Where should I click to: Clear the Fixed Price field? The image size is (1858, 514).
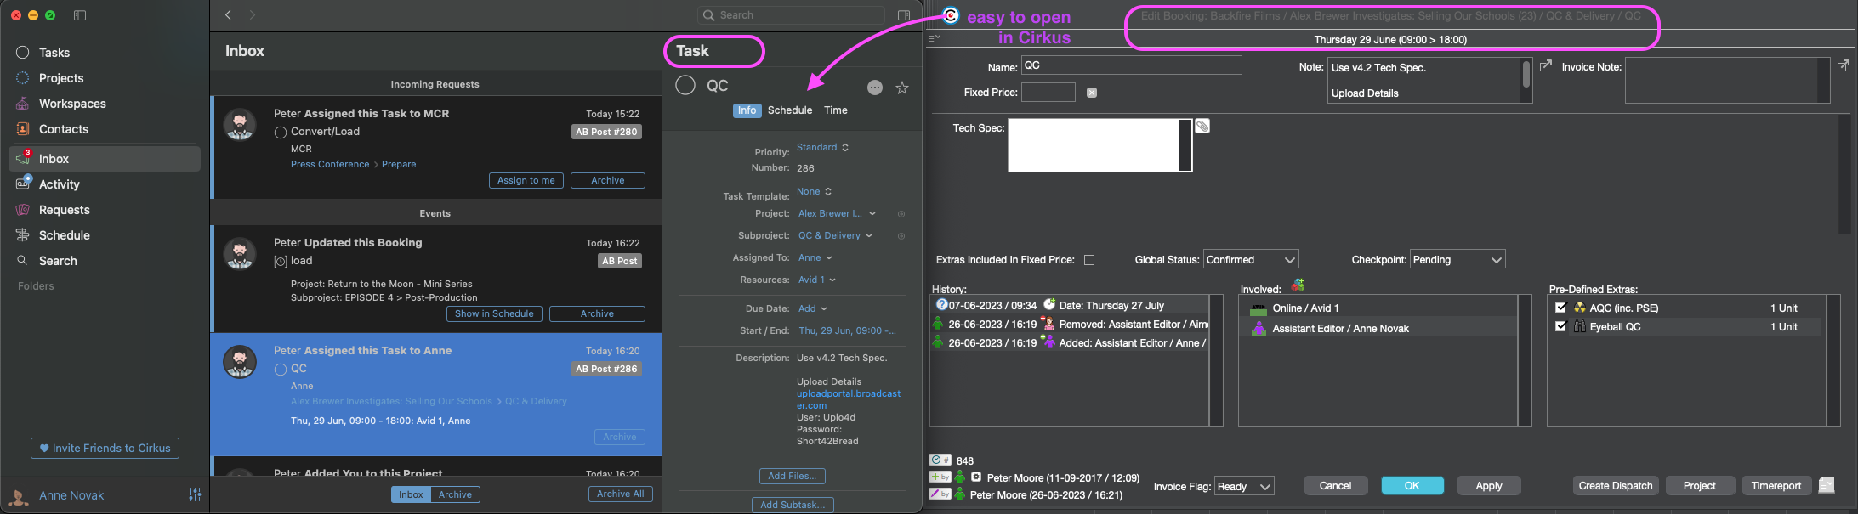[x=1092, y=93]
